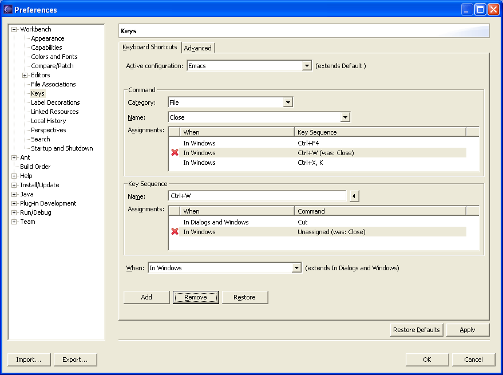503x375 pixels.
Task: Expand the Java tree node
Action: 14,194
